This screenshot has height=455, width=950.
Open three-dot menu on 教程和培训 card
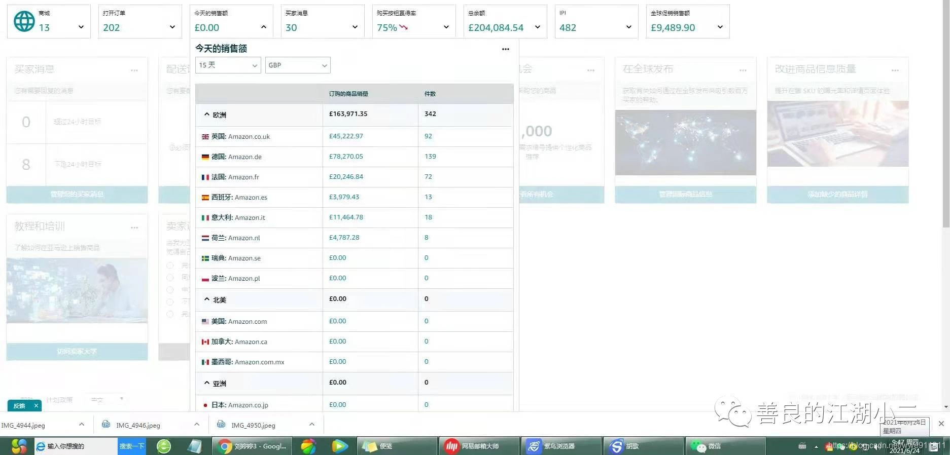pyautogui.click(x=134, y=227)
